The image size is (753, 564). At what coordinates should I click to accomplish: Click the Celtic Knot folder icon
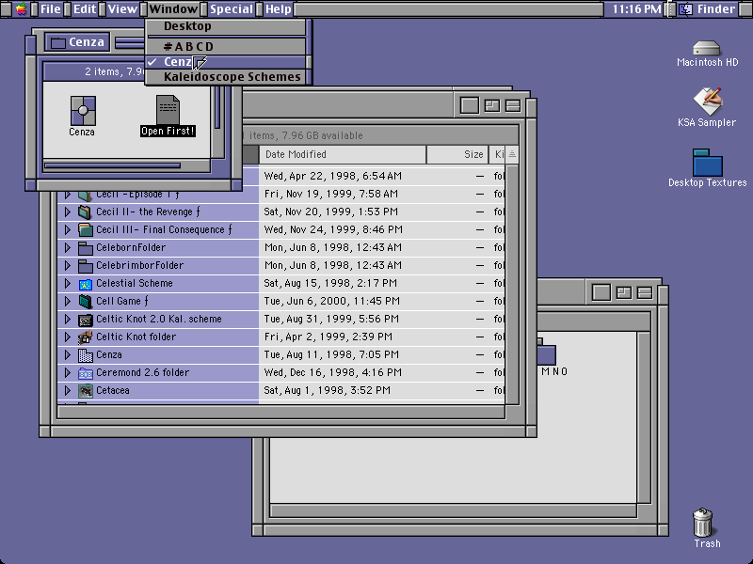coord(85,337)
